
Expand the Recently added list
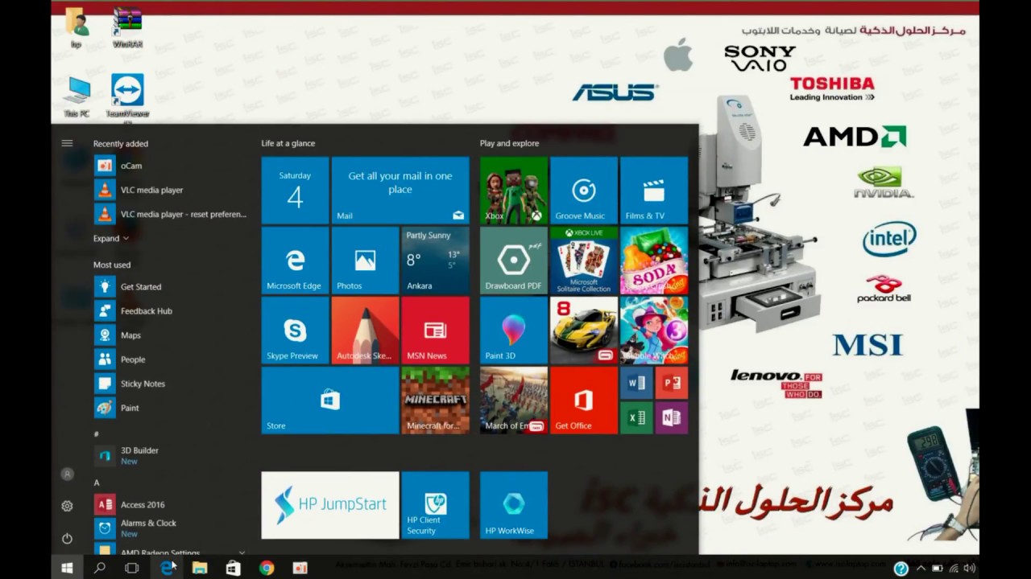coord(111,238)
